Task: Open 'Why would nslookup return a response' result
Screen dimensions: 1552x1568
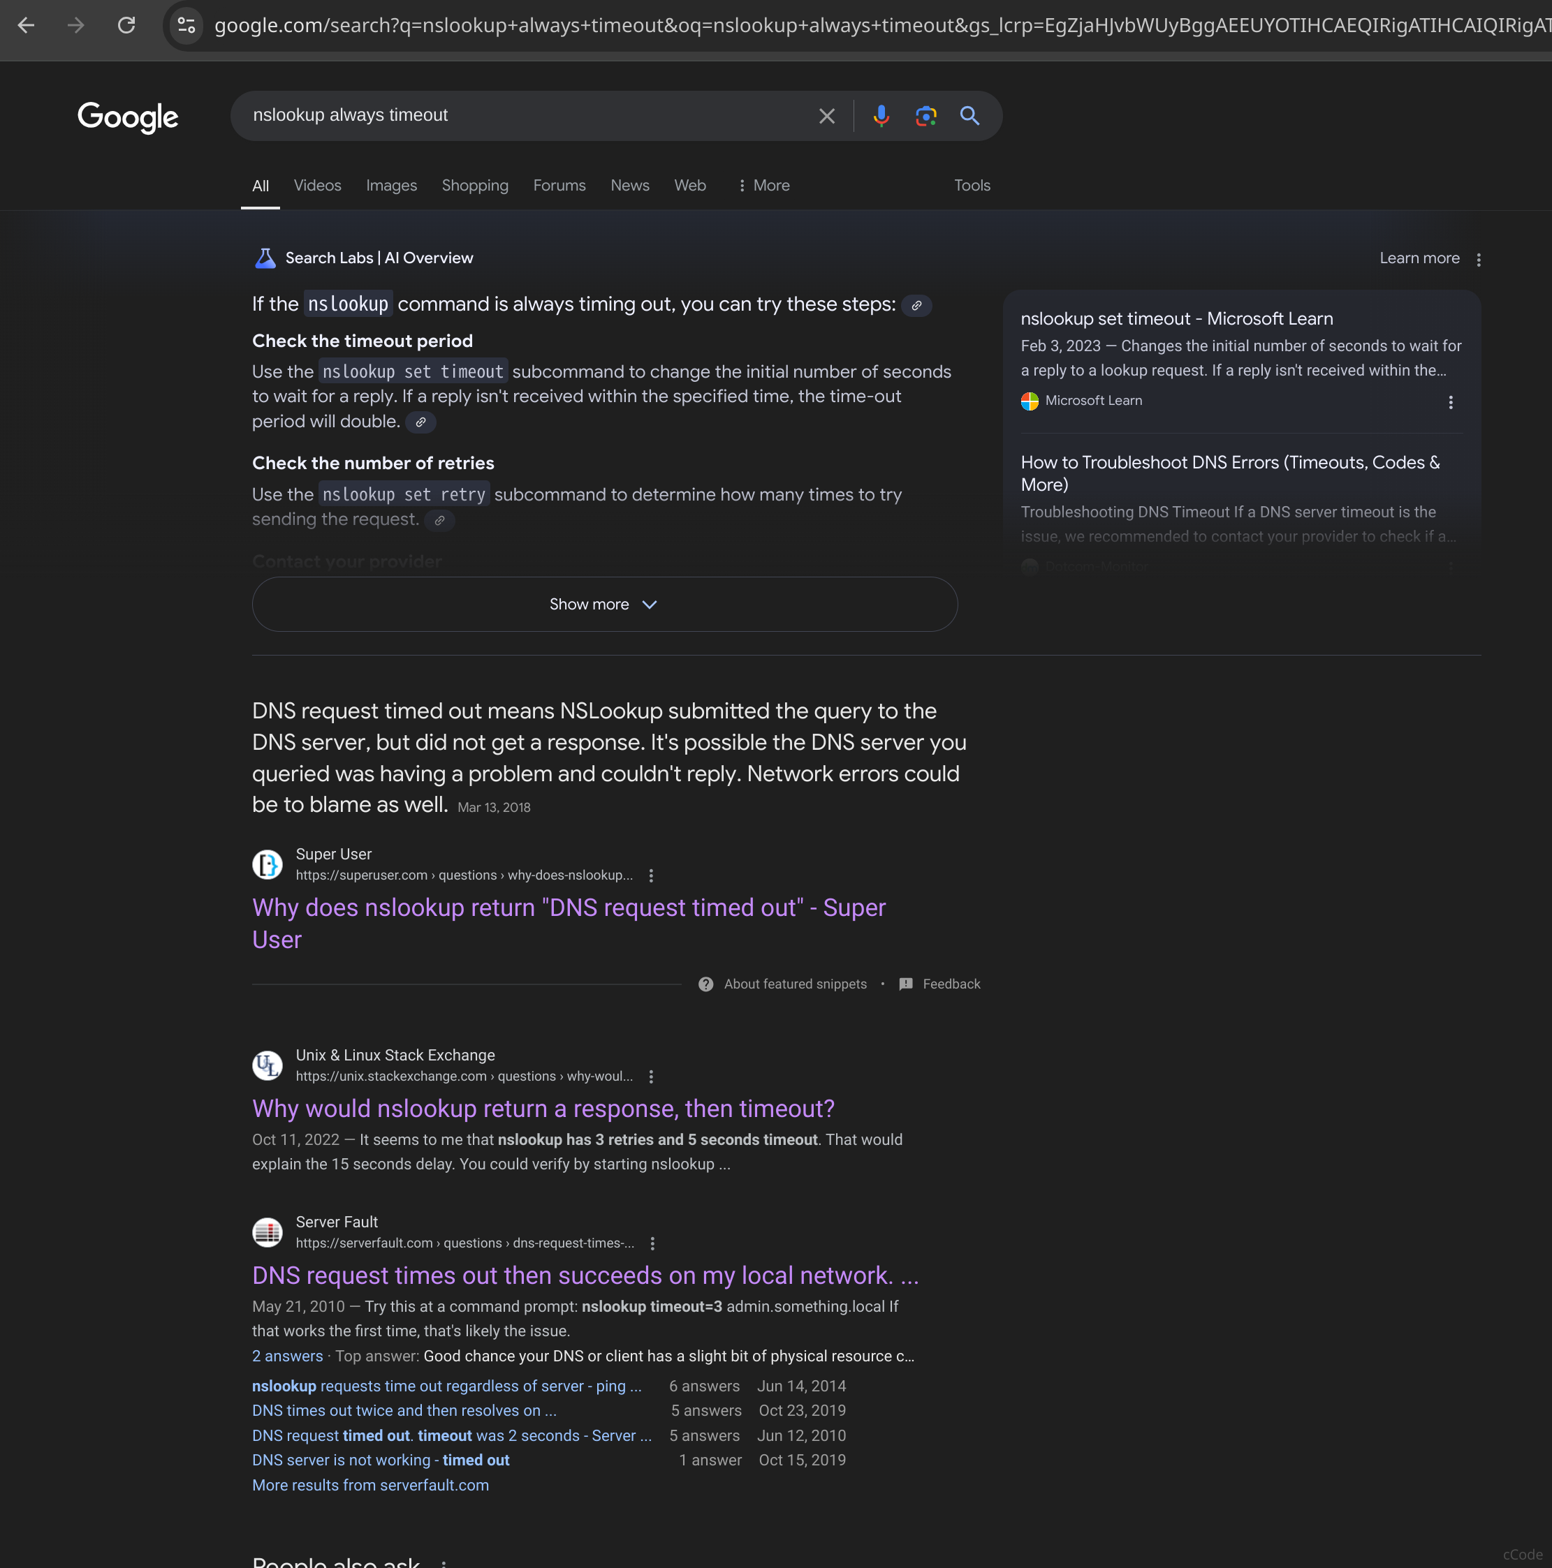Action: (x=543, y=1109)
